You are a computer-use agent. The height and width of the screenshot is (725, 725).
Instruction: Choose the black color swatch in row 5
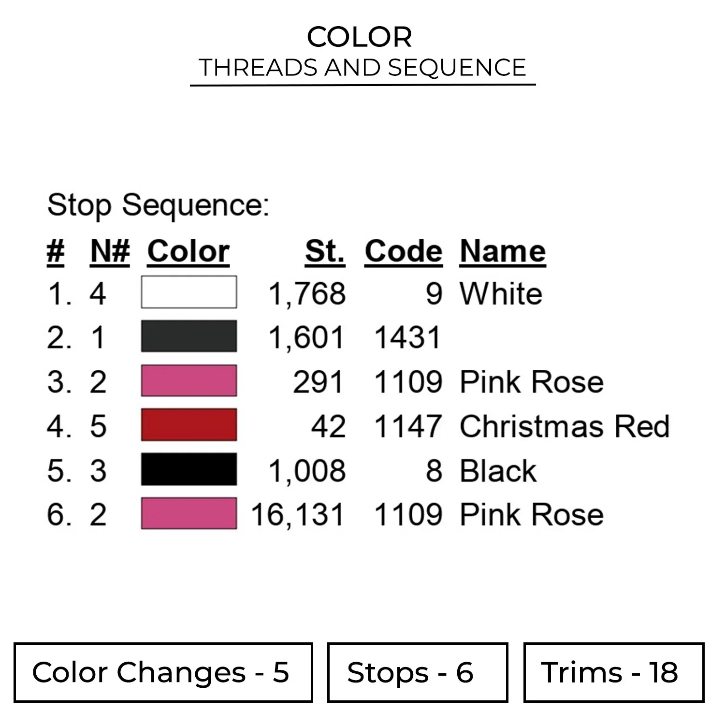pos(188,469)
